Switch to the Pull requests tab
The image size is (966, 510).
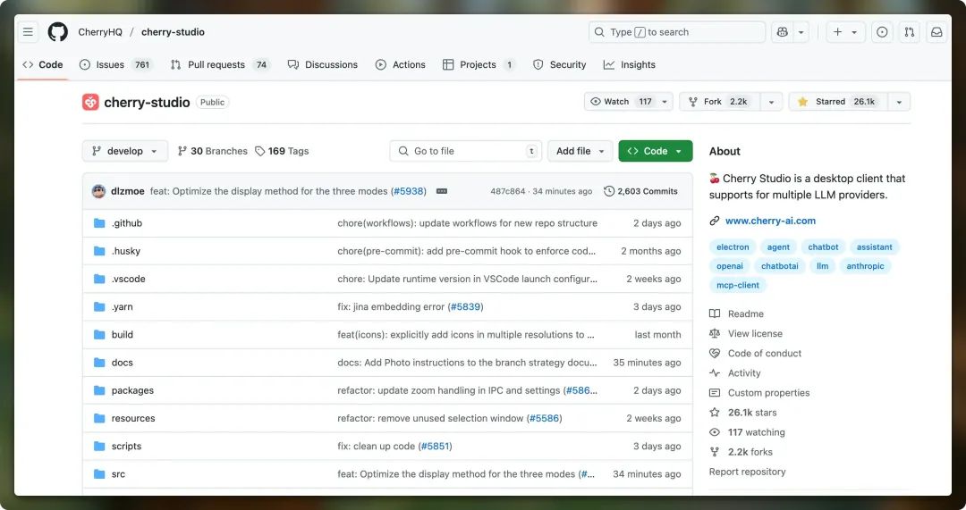click(220, 64)
